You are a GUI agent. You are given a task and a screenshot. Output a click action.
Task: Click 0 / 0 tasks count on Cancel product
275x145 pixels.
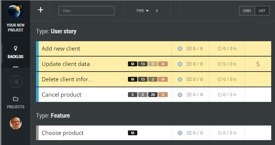point(198,95)
